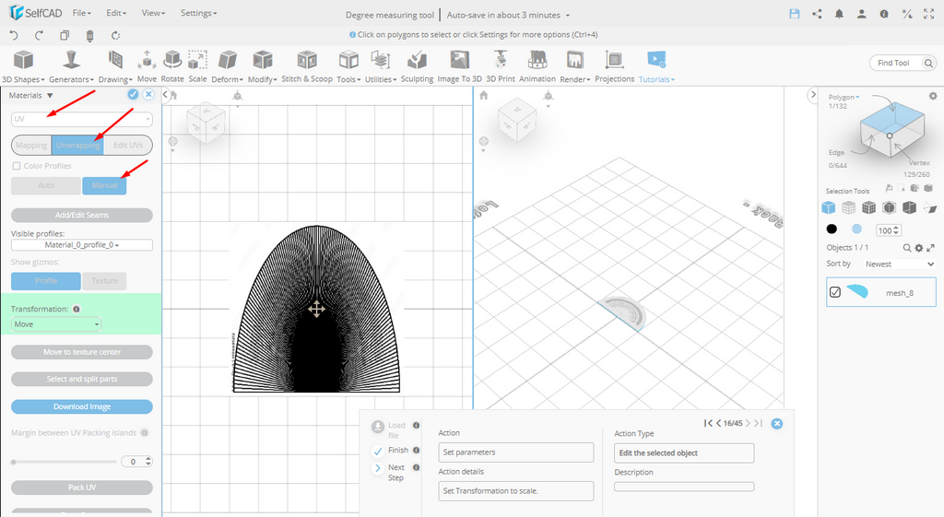Expand the Auto-save options arrow
The width and height of the screenshot is (944, 517).
pos(568,16)
